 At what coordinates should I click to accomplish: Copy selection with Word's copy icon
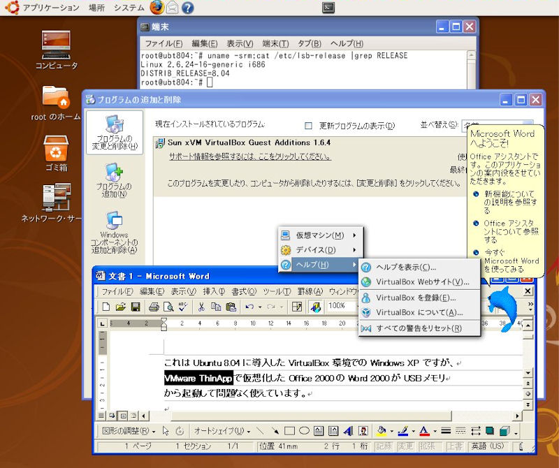[x=216, y=307]
